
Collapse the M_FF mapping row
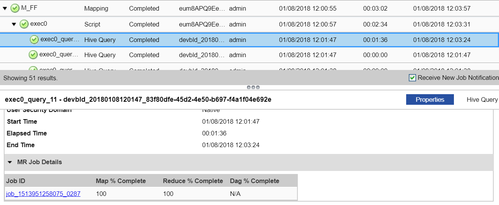click(5, 8)
